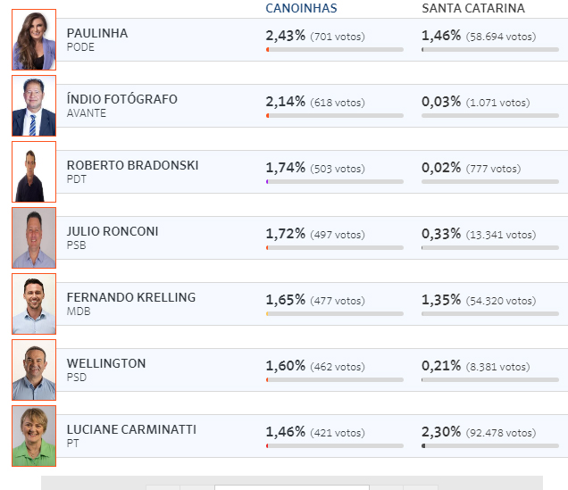Click Paulinha's Canoinhas vote progress bar

pyautogui.click(x=335, y=50)
